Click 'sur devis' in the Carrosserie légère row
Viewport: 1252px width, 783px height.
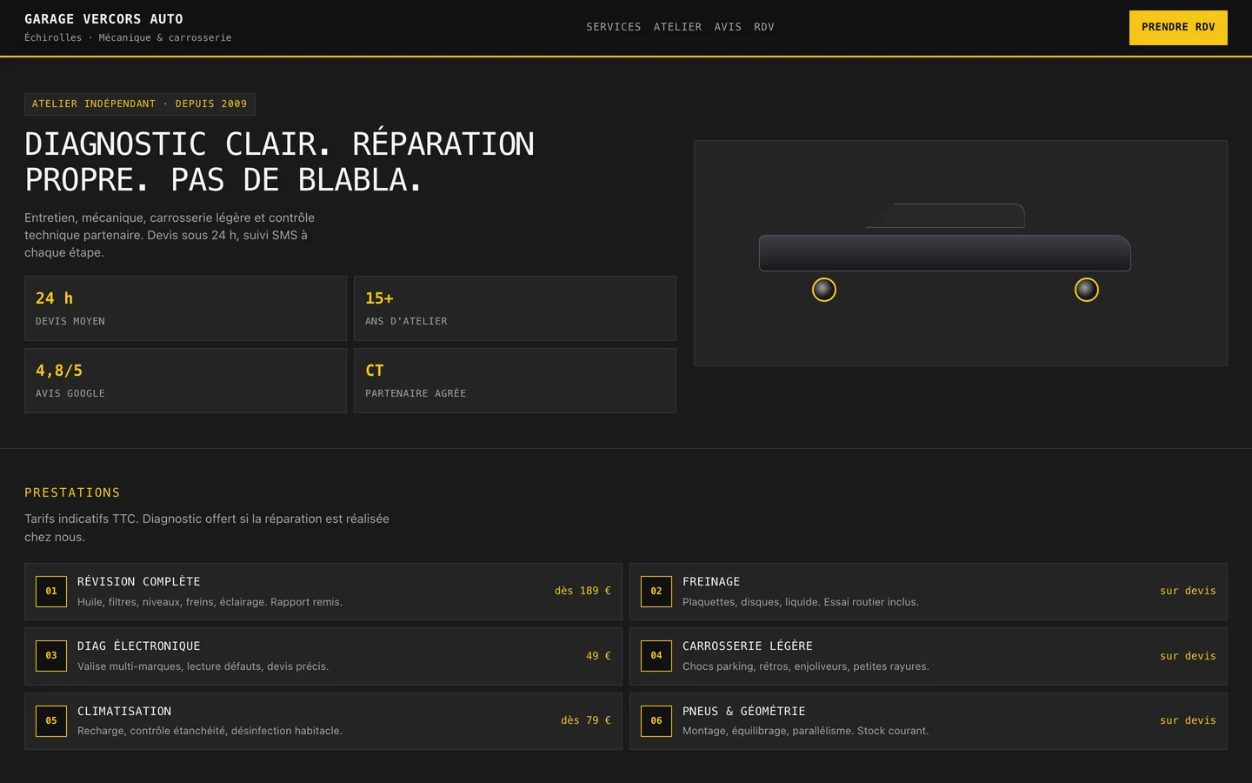point(1188,656)
